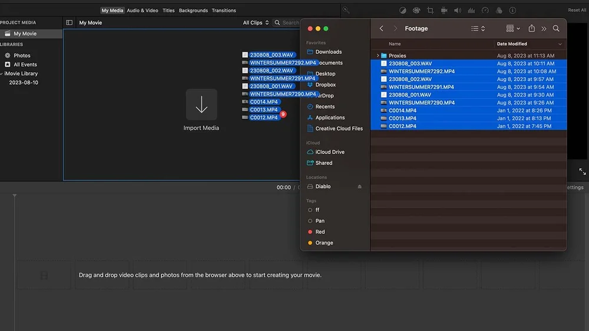589x331 pixels.
Task: Switch to the My Media tab
Action: point(112,11)
